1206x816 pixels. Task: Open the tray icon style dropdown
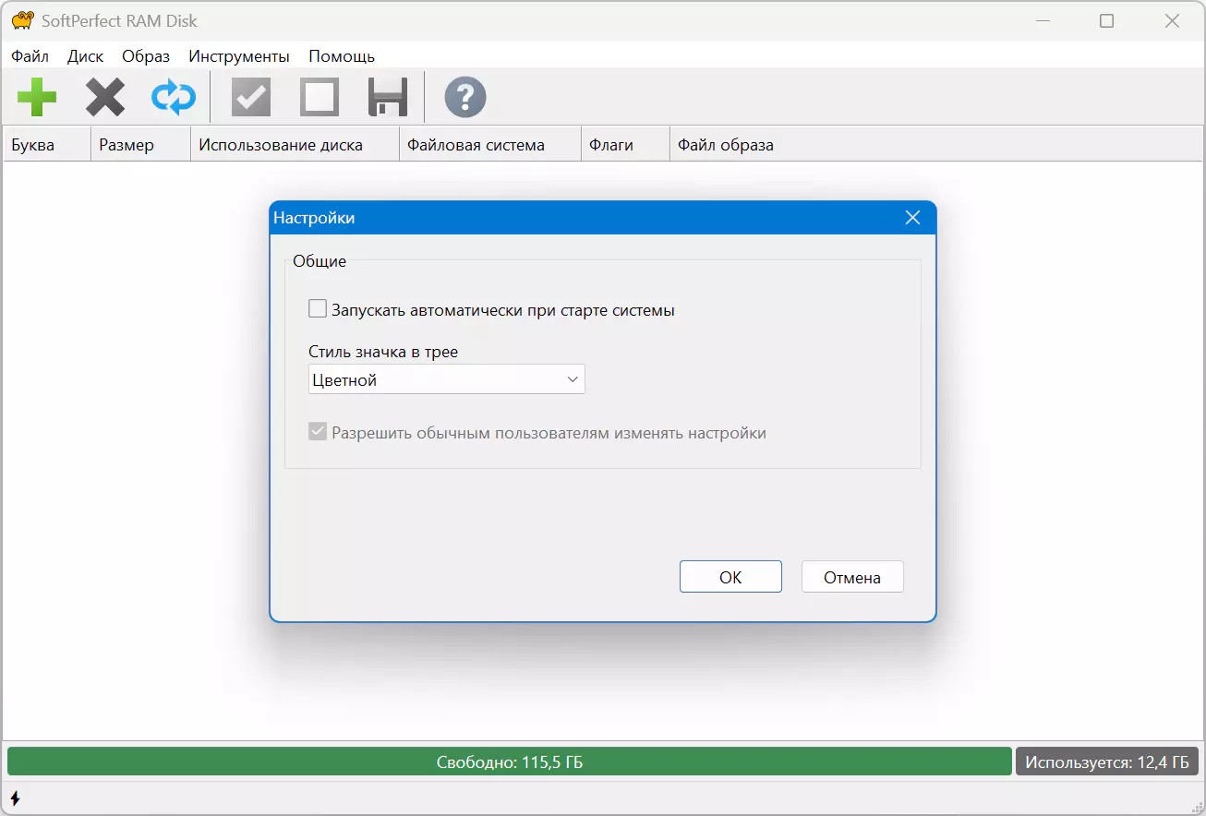click(447, 379)
